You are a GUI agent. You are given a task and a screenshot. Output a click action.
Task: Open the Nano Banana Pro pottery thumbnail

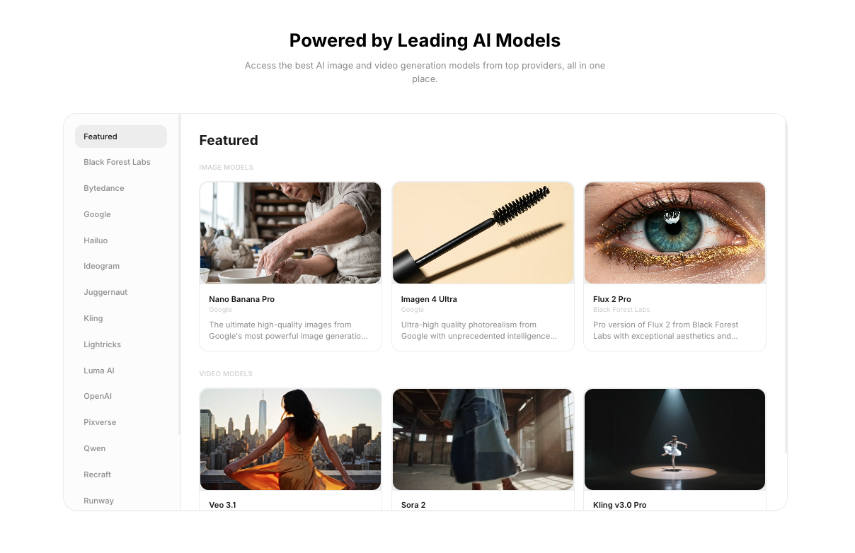[x=290, y=233]
